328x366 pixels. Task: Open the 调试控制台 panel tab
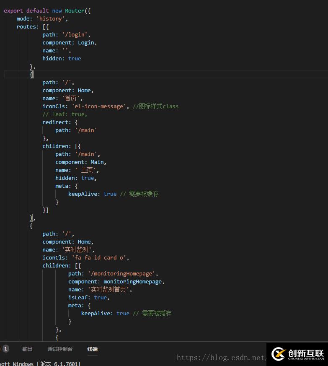(x=60, y=349)
